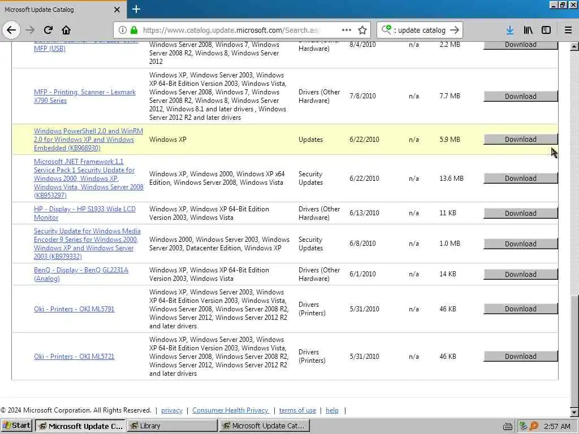Open page actions three-dot menu
Image resolution: width=579 pixels, height=434 pixels.
tap(347, 30)
